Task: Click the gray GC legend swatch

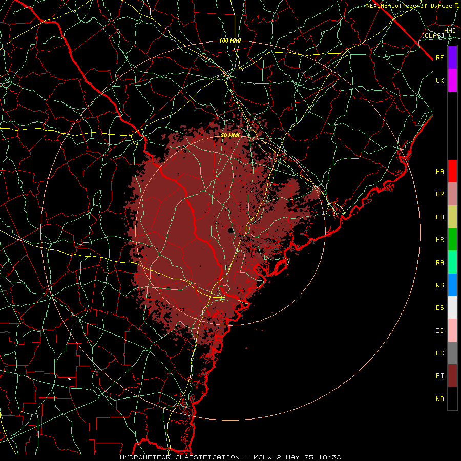Action: coord(452,353)
